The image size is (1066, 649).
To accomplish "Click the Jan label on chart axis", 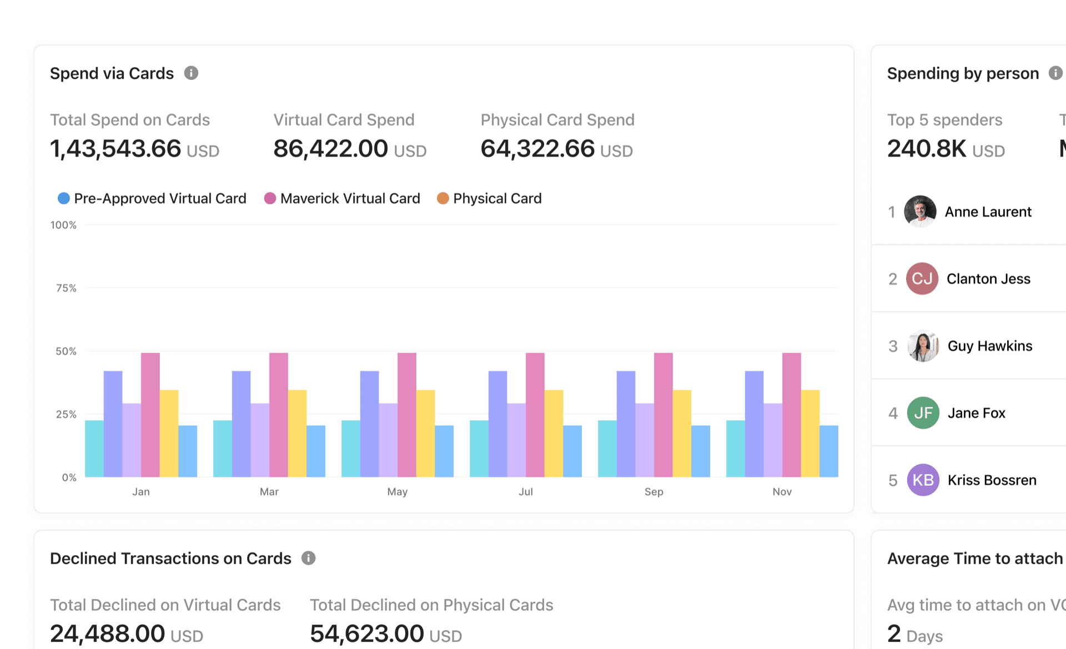I will click(141, 492).
